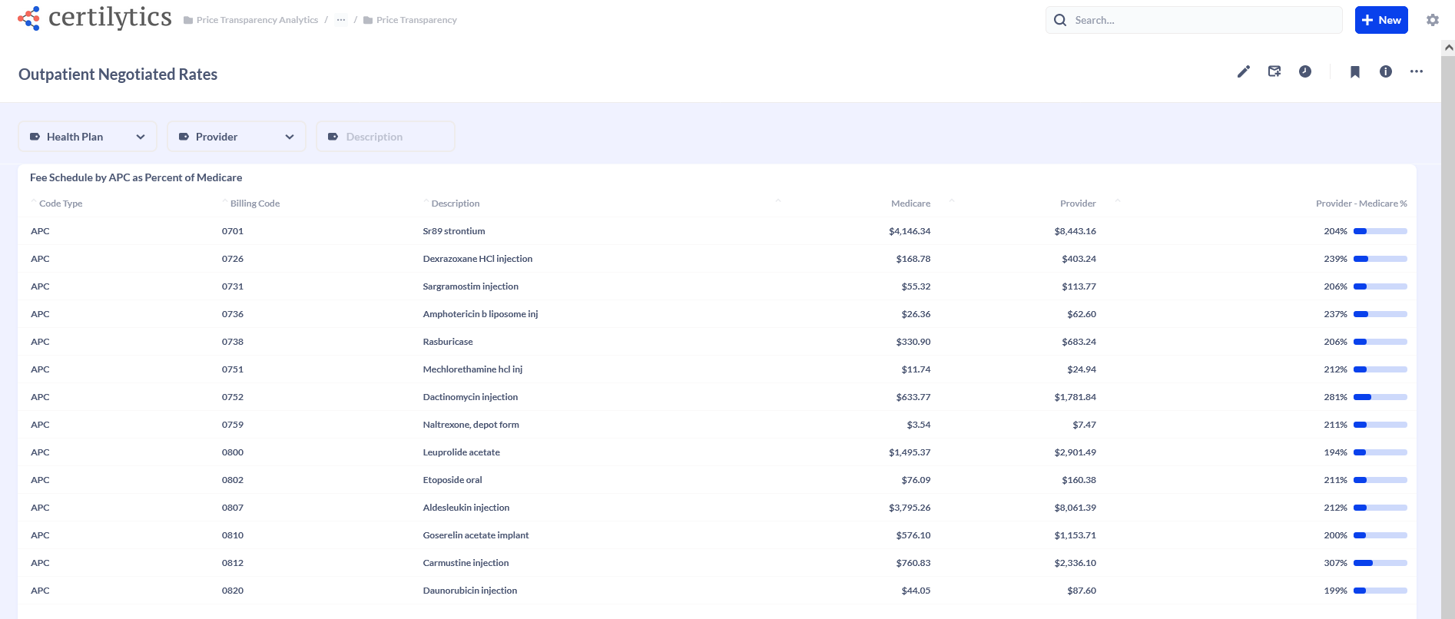1455x619 pixels.
Task: Click Medicare value $4,146.34
Action: [910, 231]
